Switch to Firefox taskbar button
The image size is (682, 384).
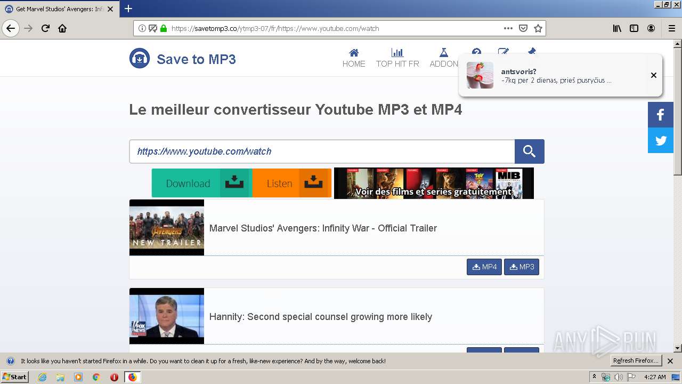point(132,377)
